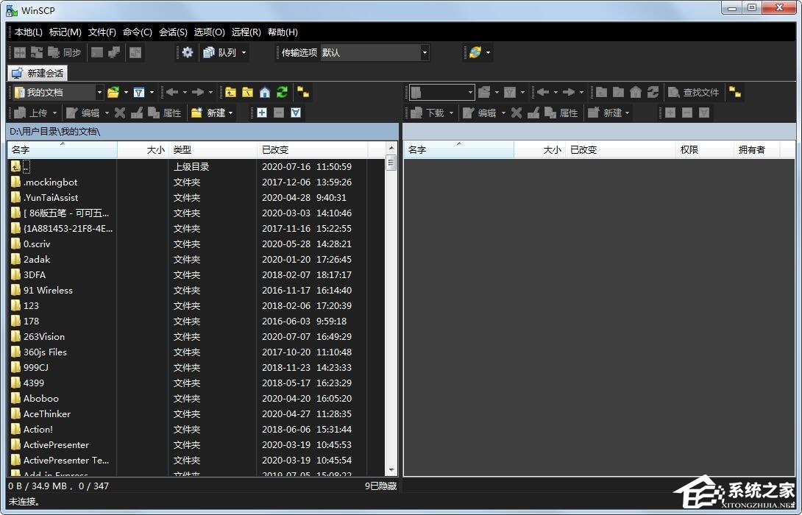The image size is (802, 515).
Task: Go to parent directory in local panel
Action: pos(230,92)
